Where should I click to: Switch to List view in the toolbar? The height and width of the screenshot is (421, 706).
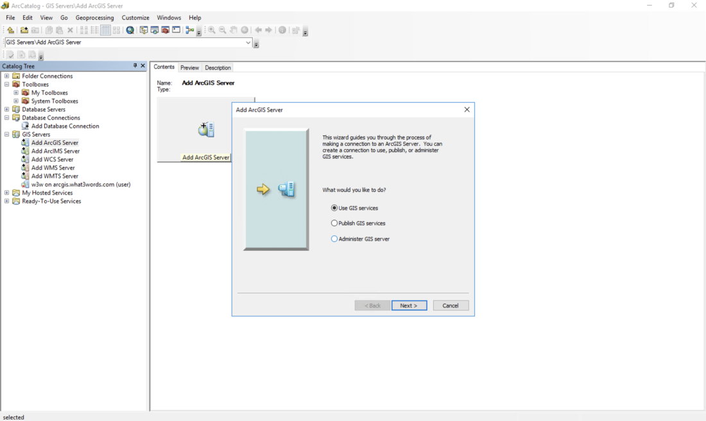tap(94, 30)
